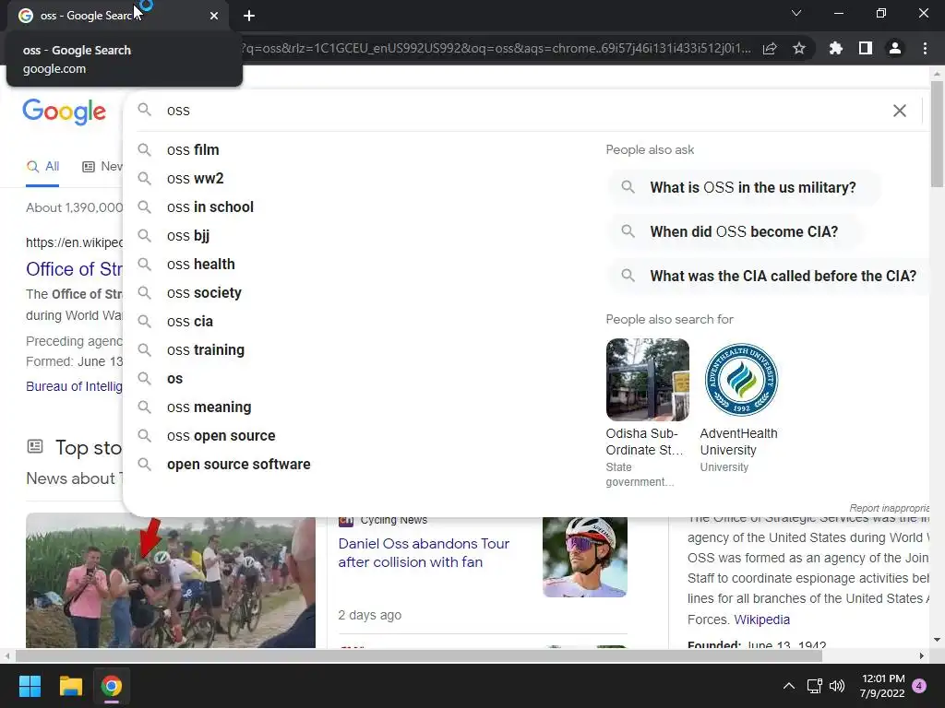
Task: Click Report inappropriate predictions link
Action: (x=889, y=508)
